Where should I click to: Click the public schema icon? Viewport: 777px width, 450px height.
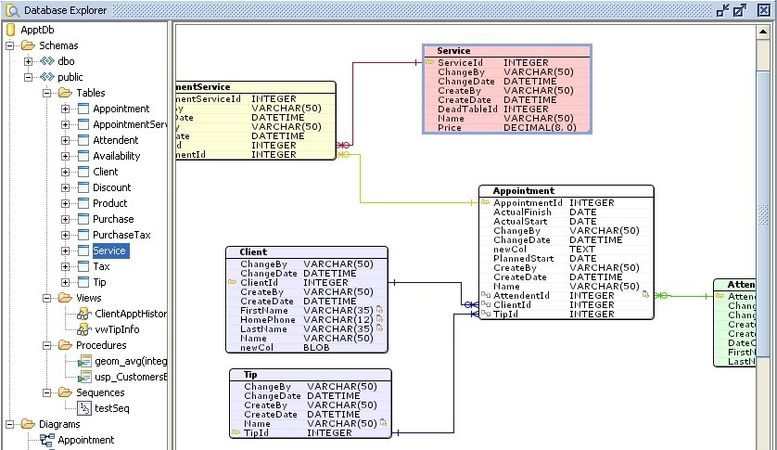(x=47, y=77)
